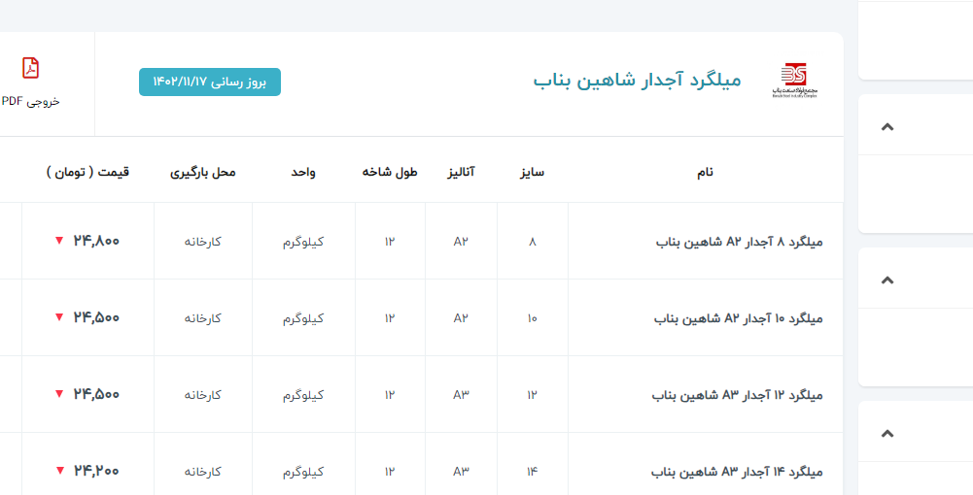This screenshot has height=495, width=973.
Task: Click the خروجی PDF label text
Action: pyautogui.click(x=31, y=101)
